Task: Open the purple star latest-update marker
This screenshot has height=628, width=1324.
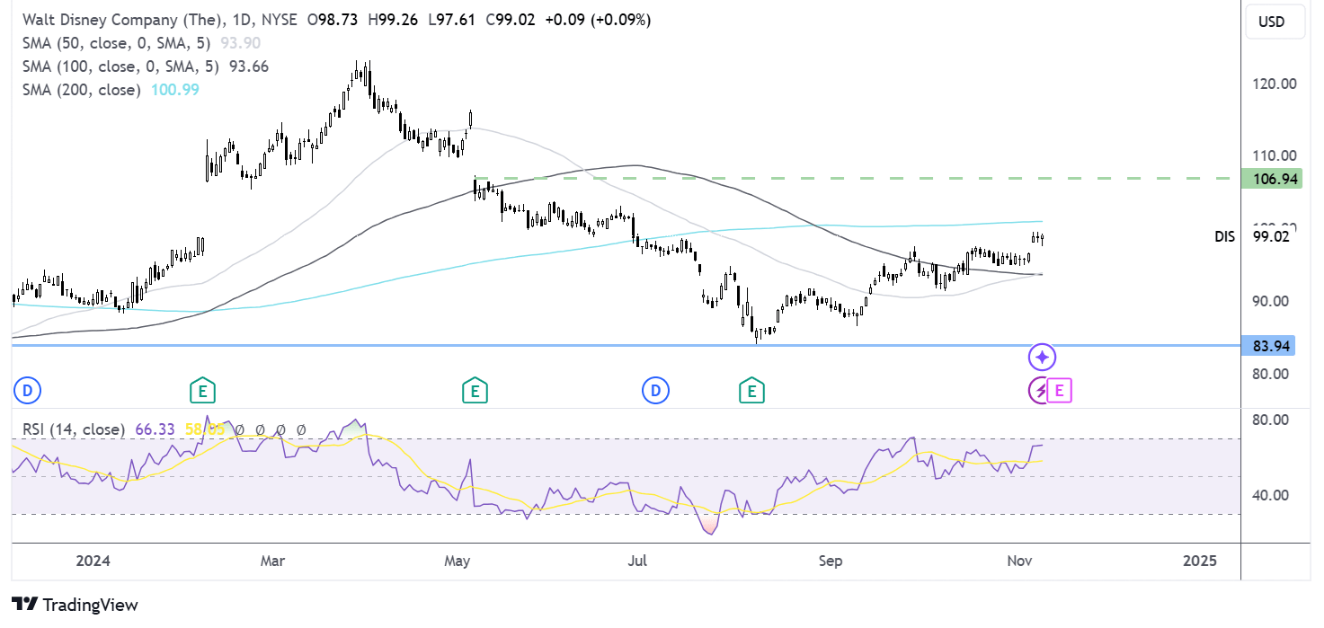Action: (x=1042, y=358)
